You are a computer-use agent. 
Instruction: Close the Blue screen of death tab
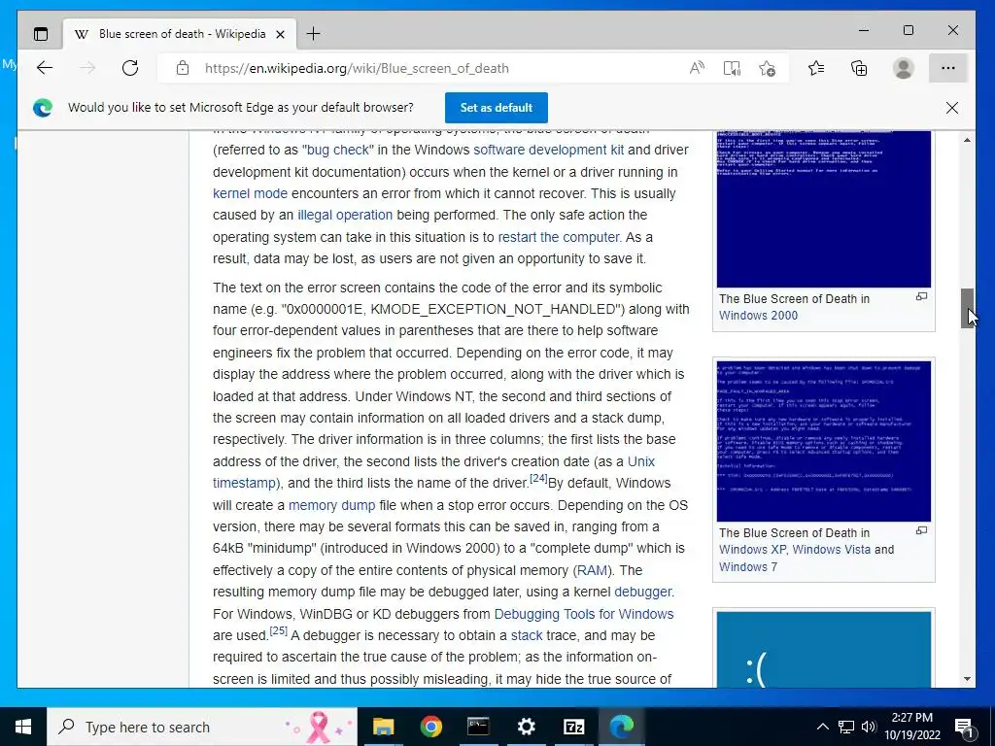pos(281,34)
